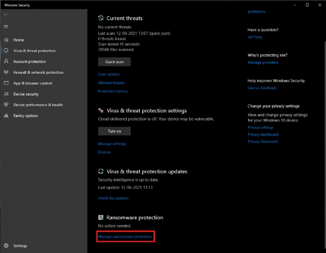Turn on cloud-delivered protection

(115, 131)
